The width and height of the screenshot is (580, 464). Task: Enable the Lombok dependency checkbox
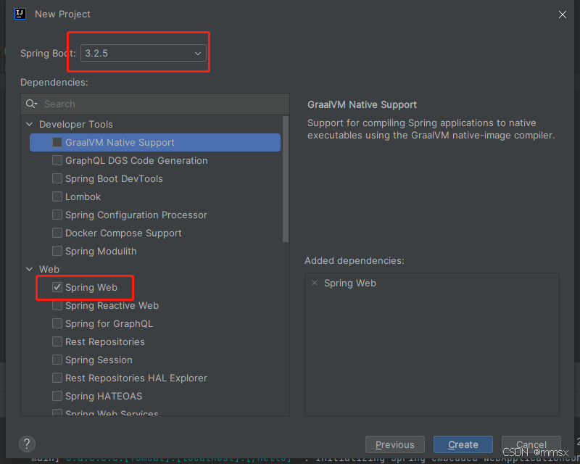[57, 197]
